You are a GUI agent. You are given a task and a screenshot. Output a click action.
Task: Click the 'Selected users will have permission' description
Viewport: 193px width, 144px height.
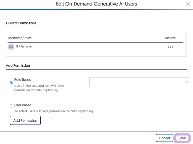coord(54,111)
